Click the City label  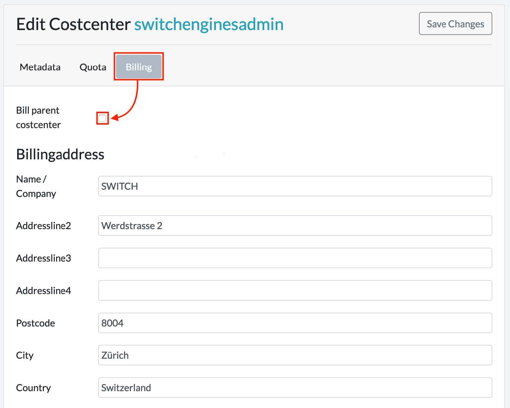tap(25, 355)
